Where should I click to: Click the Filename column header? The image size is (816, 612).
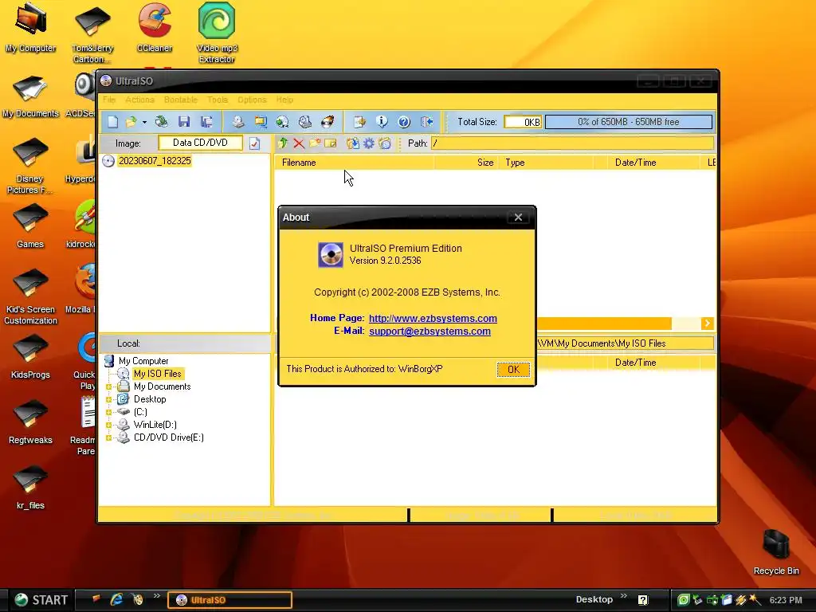[354, 163]
